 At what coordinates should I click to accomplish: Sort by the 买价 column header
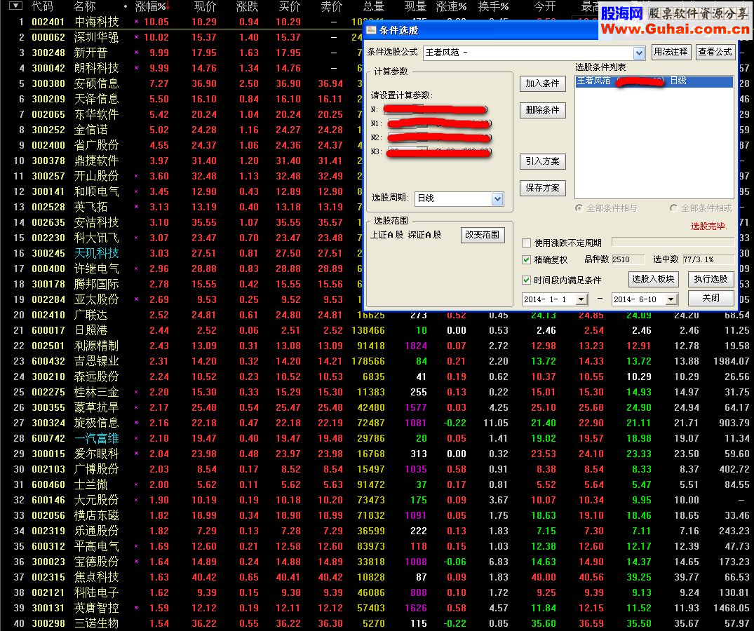pos(290,7)
